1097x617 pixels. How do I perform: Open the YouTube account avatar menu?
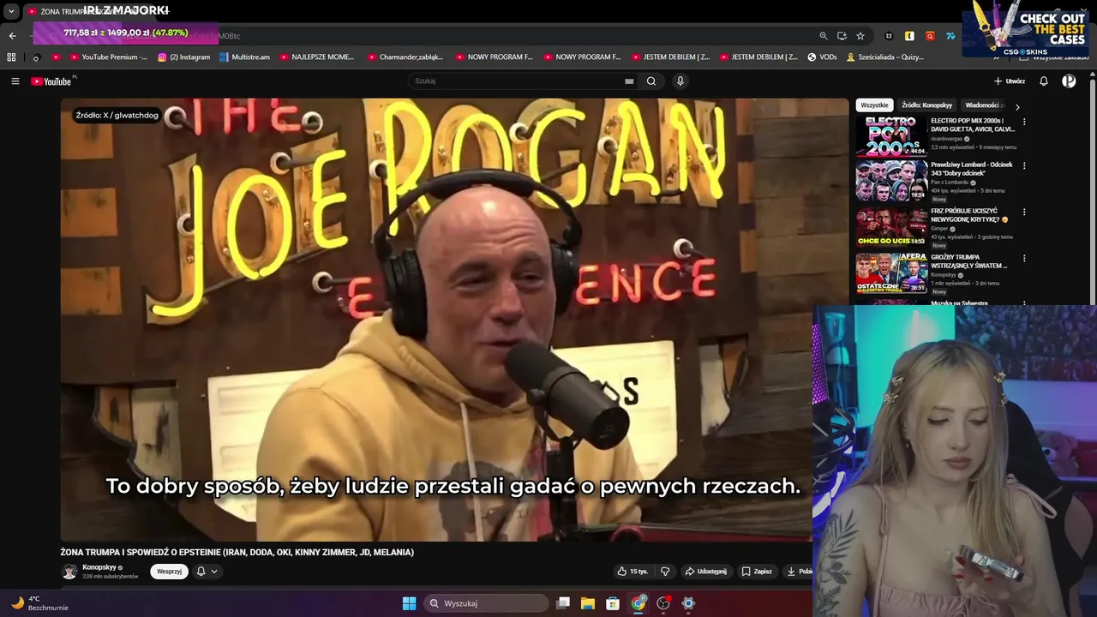pyautogui.click(x=1069, y=81)
